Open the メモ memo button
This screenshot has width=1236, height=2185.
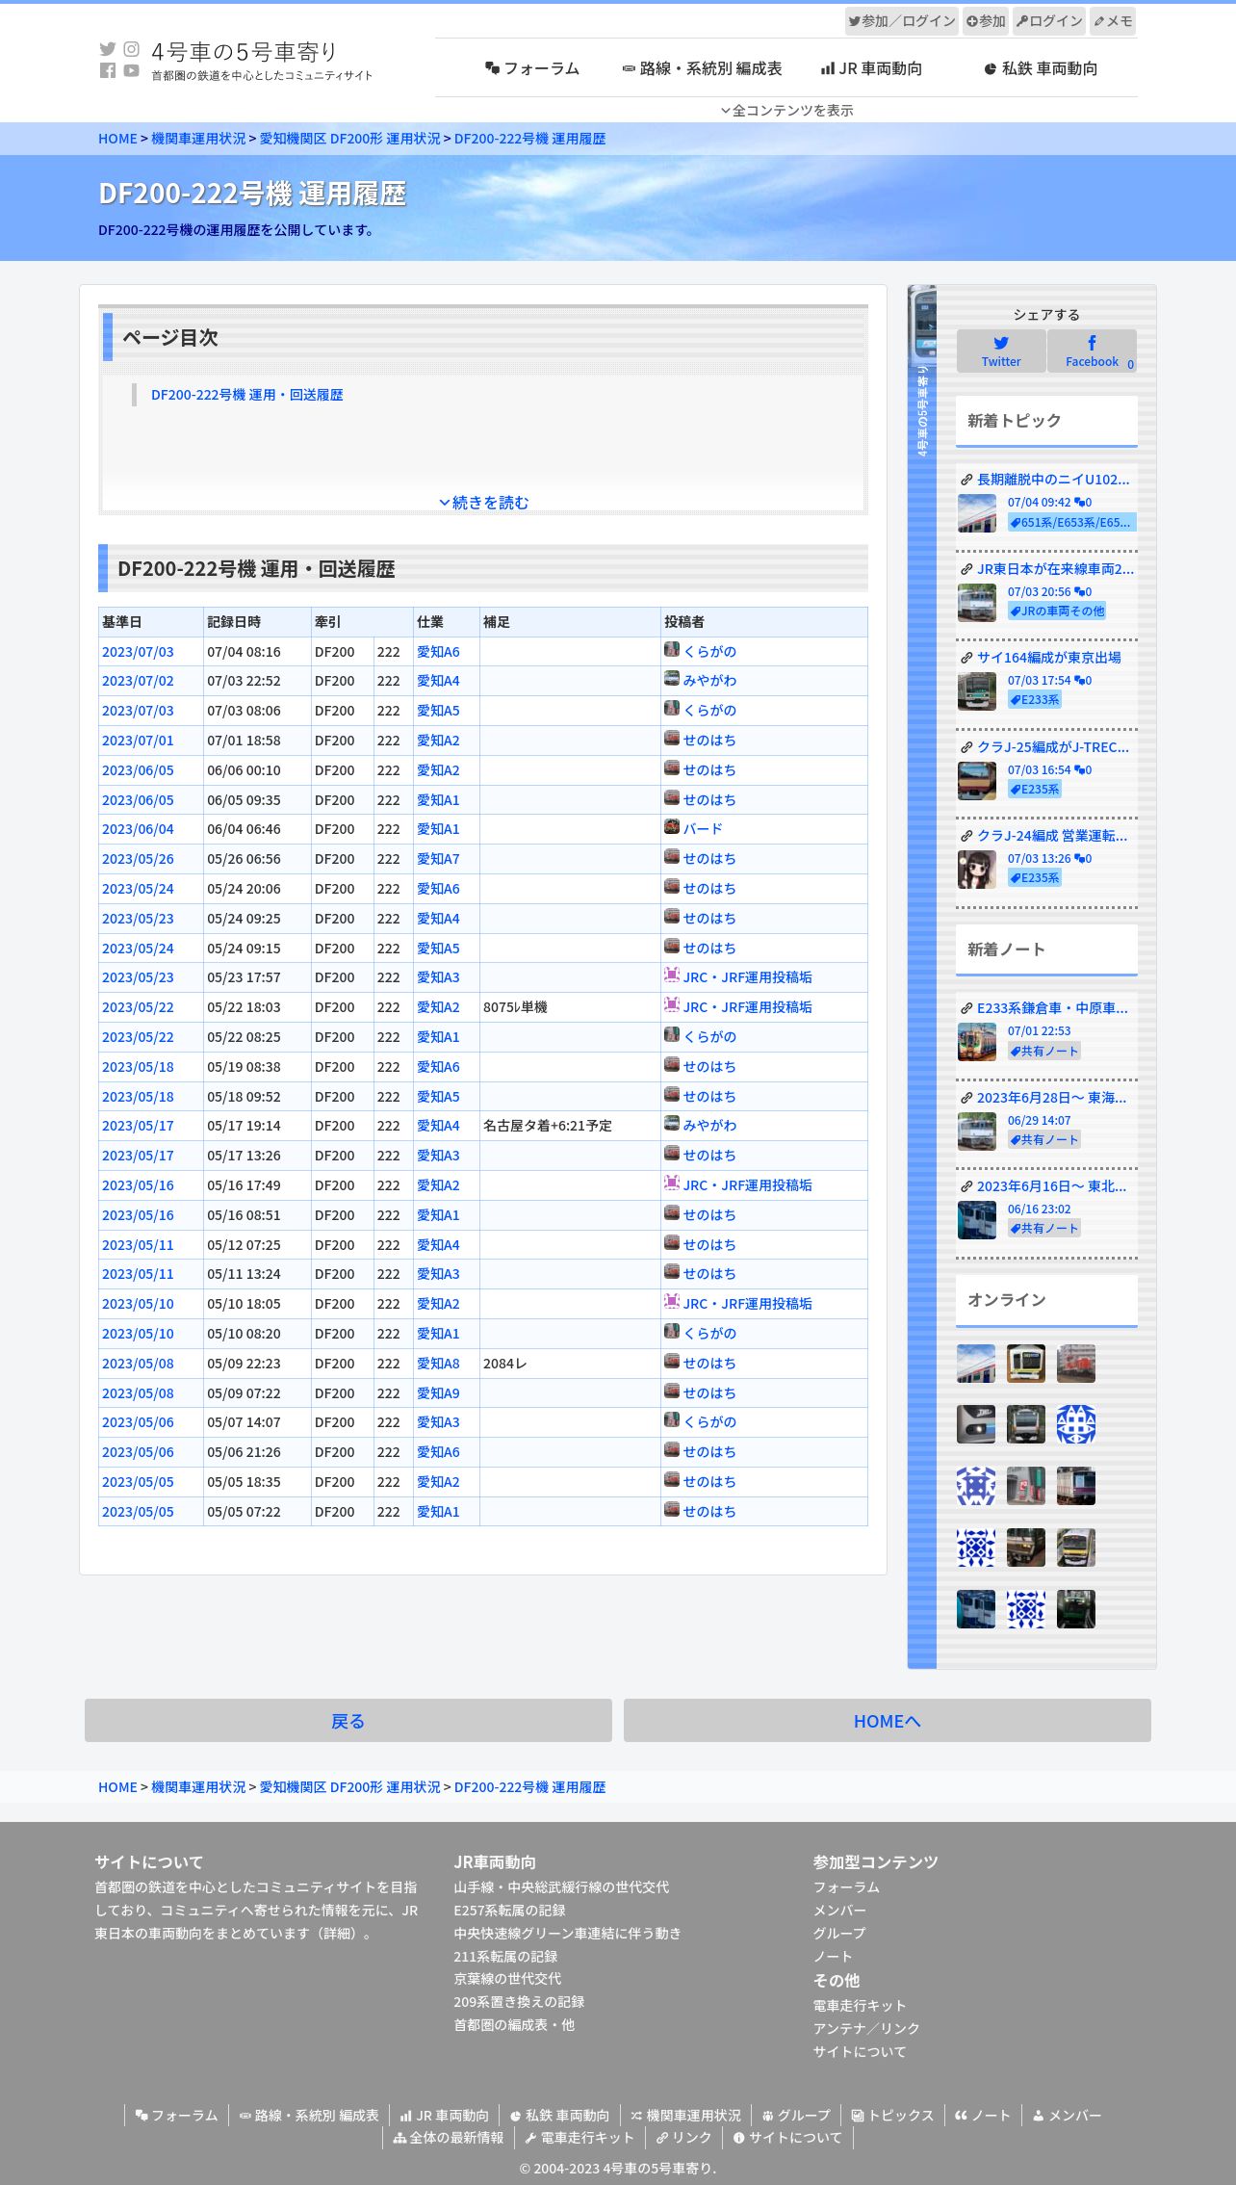[x=1113, y=21]
